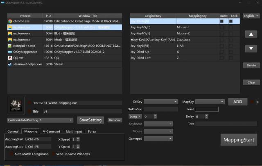Enable Send To Same Windows checkbox
This screenshot has height=166, width=262.
(53, 154)
